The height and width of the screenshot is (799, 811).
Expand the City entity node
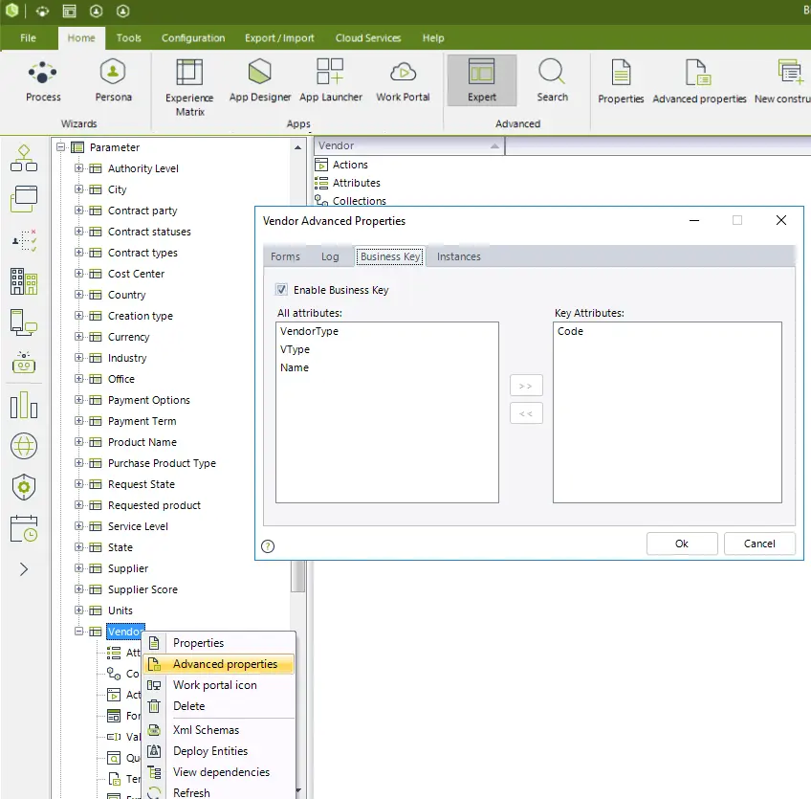(x=78, y=189)
